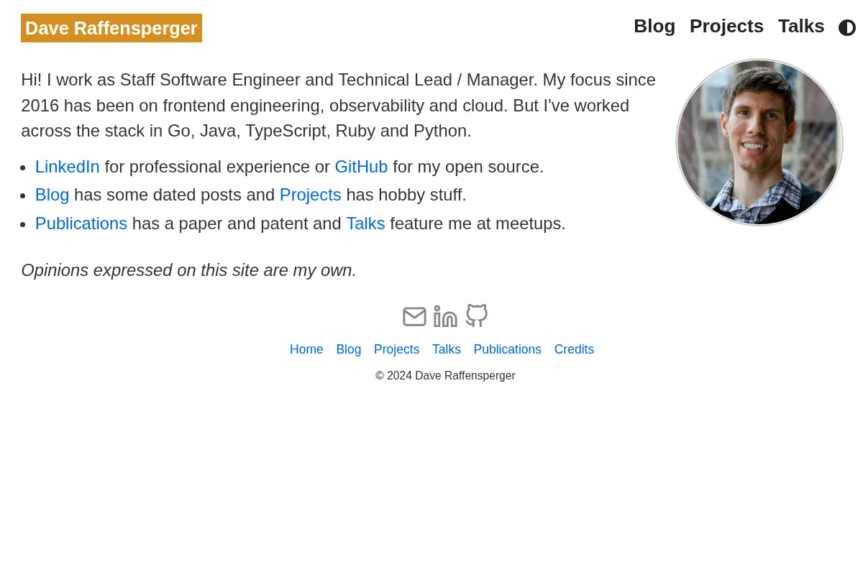Viewport: 863px width, 575px height.
Task: Open the GitHub octocat icon in footer
Action: (477, 316)
